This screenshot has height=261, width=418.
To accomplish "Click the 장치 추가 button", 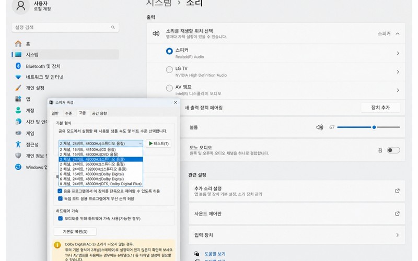I will [x=380, y=108].
